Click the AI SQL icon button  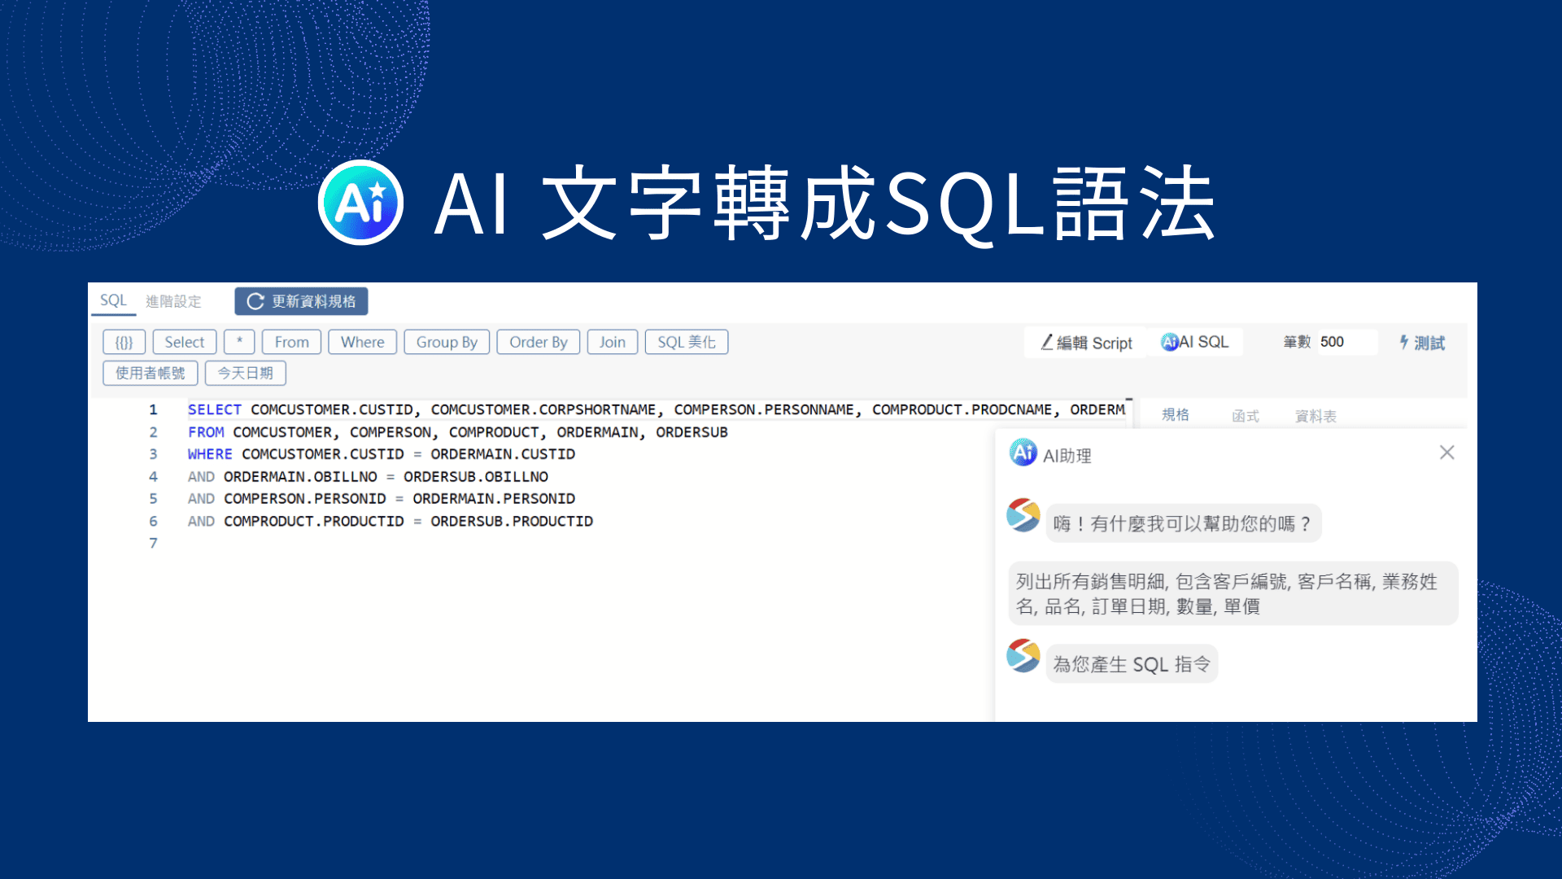point(1170,342)
